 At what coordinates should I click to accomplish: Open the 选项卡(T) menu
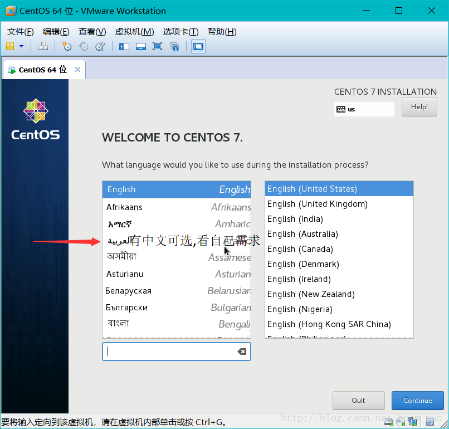pos(180,32)
